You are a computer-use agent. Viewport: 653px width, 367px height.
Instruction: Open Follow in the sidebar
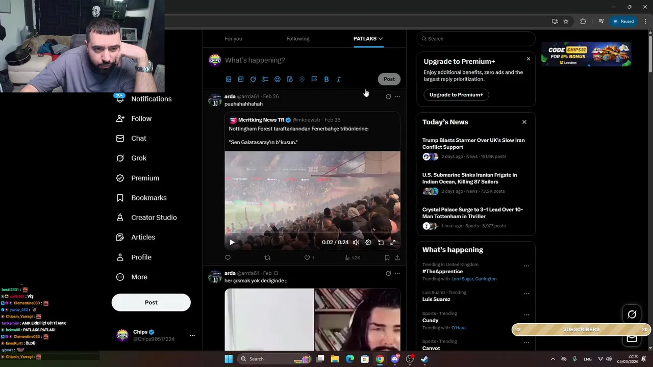[134, 119]
